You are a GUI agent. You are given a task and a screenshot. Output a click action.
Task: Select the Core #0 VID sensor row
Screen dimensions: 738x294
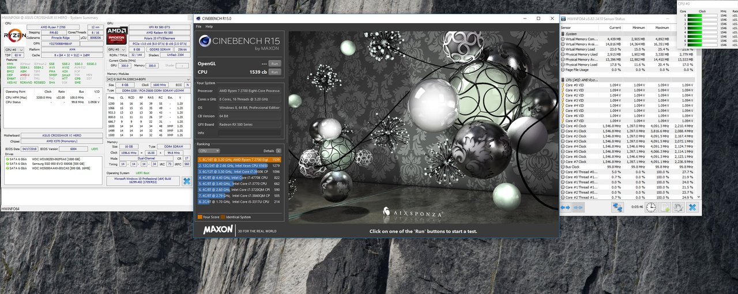(628, 85)
